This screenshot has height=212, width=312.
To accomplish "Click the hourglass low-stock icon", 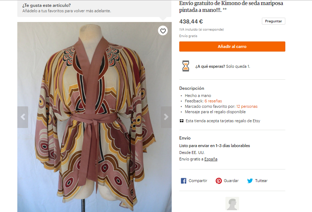I will 185,66.
